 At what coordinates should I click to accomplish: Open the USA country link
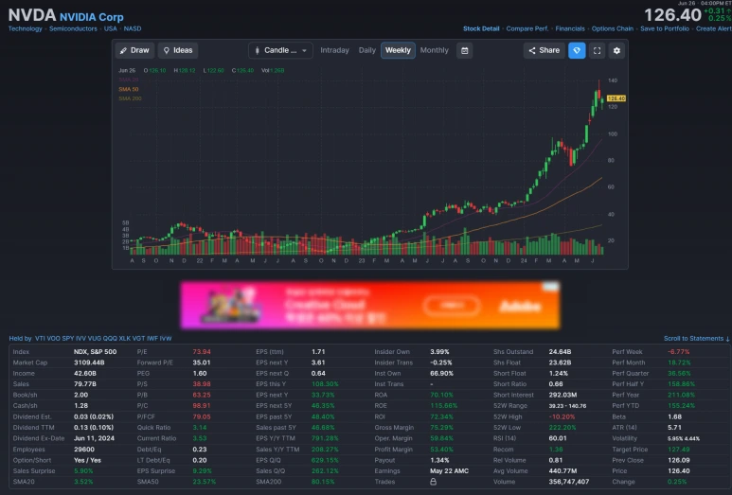[x=110, y=29]
